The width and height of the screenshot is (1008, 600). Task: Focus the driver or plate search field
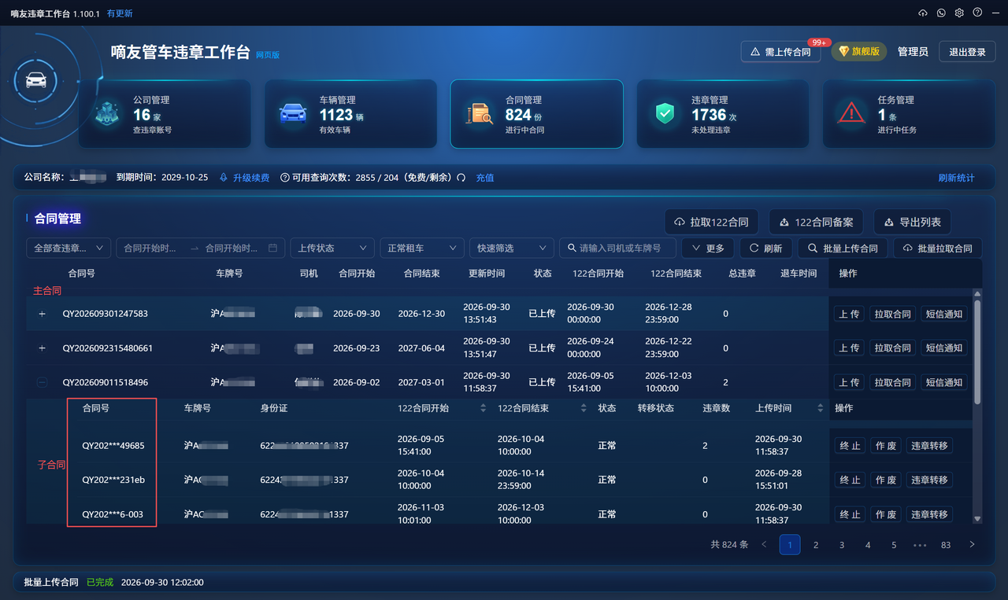(617, 248)
